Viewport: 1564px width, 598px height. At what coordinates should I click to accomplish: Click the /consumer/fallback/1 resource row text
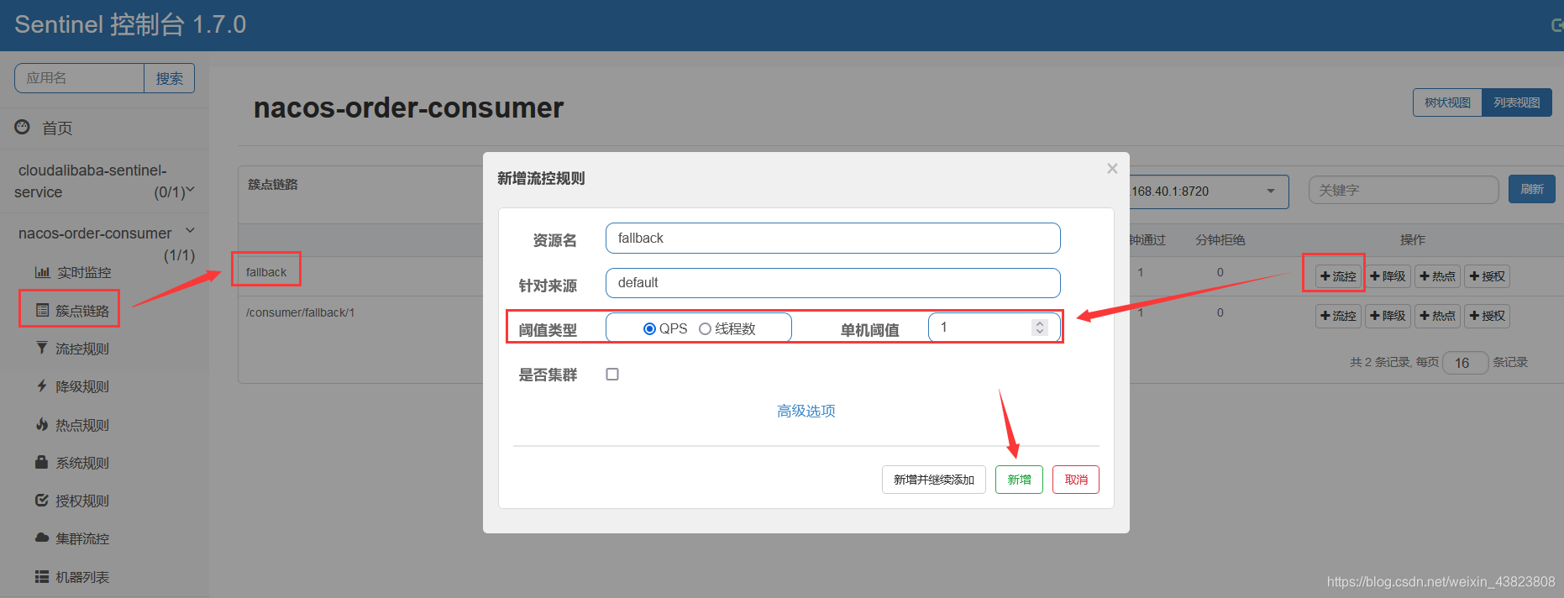pyautogui.click(x=301, y=312)
